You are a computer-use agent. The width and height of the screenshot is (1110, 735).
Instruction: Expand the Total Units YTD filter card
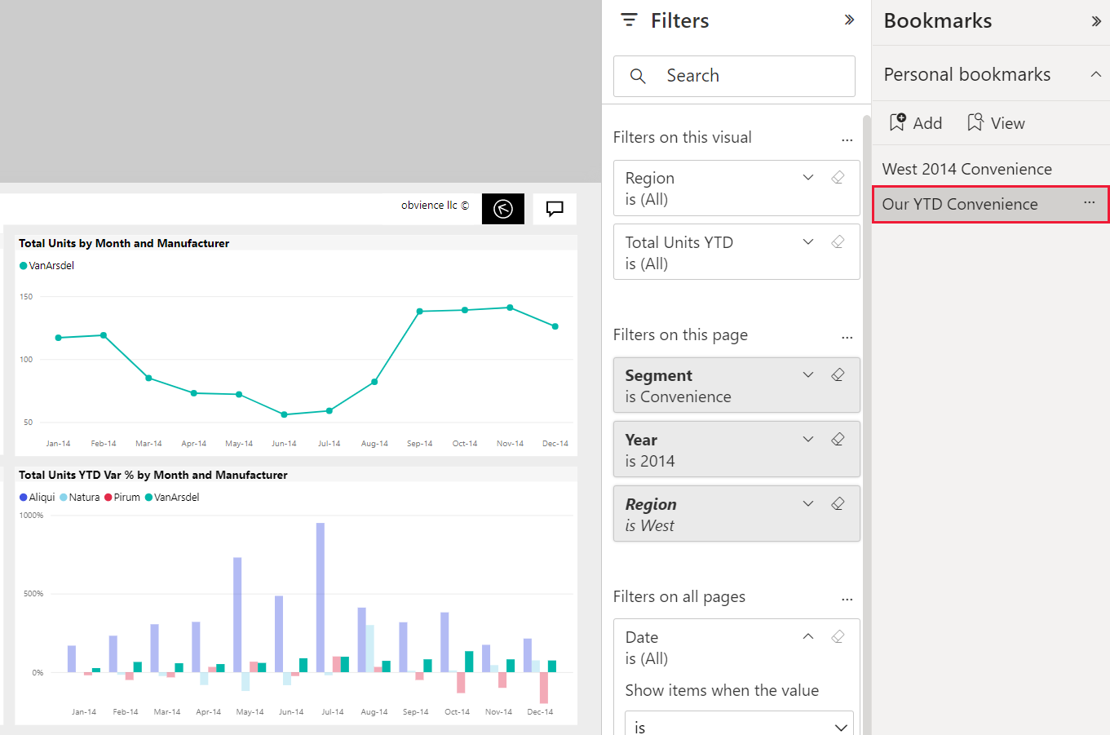click(x=808, y=242)
